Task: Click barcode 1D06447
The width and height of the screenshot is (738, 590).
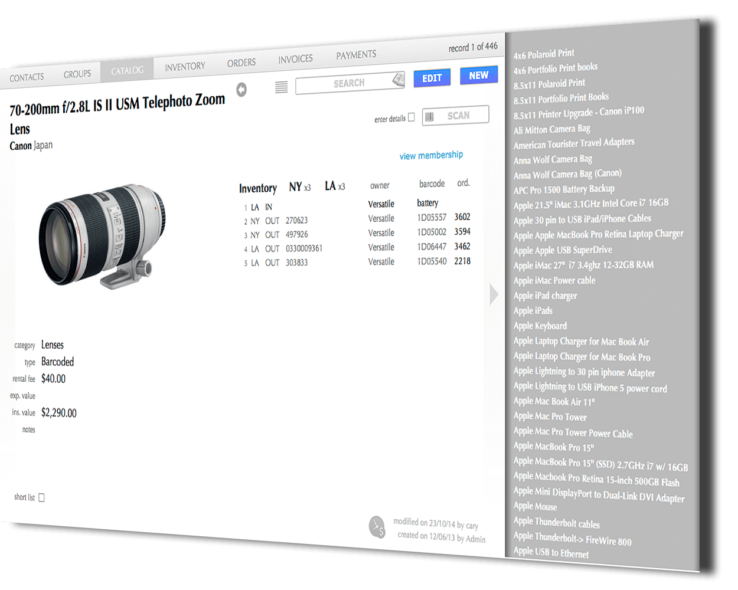Action: (x=432, y=247)
